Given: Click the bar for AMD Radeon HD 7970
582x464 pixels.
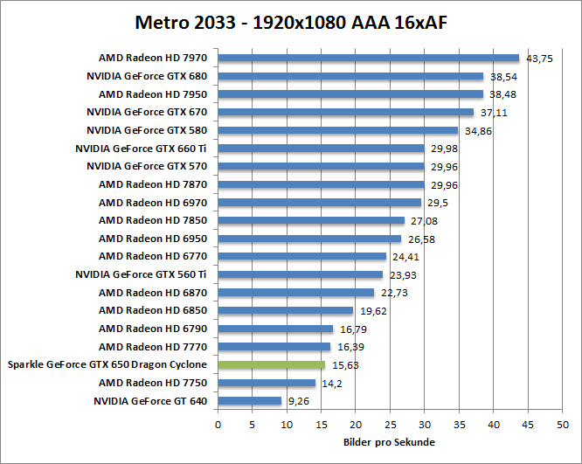Looking at the screenshot, I should tap(369, 58).
